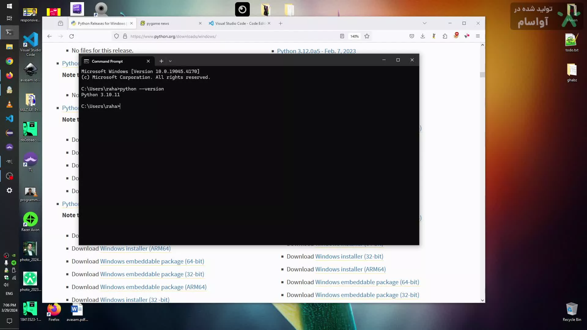Open right-column Windows installer (ARM64) link

pyautogui.click(x=350, y=269)
